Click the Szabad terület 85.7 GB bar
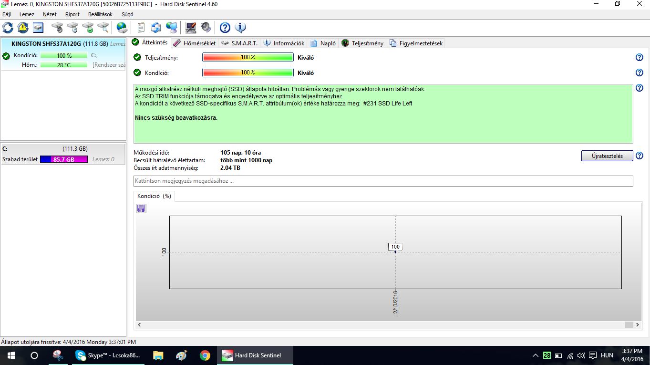Viewport: 650px width, 365px height. pos(63,159)
